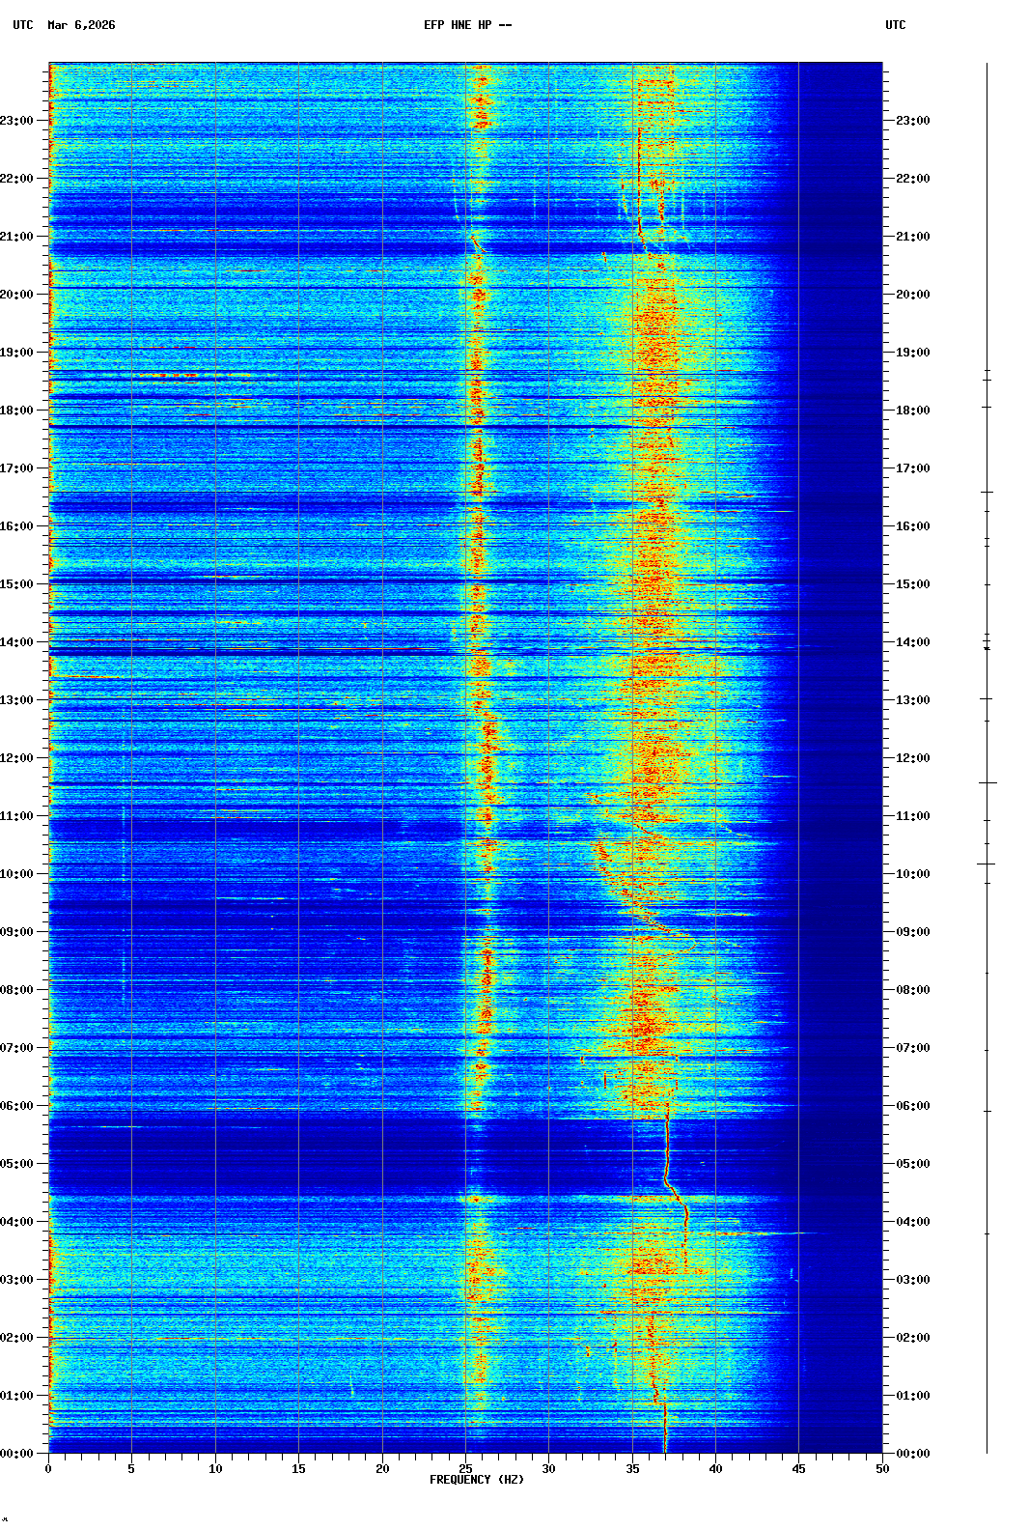1029x1530 pixels.
Task: Click the EFP HNE HP station title
Action: [467, 25]
